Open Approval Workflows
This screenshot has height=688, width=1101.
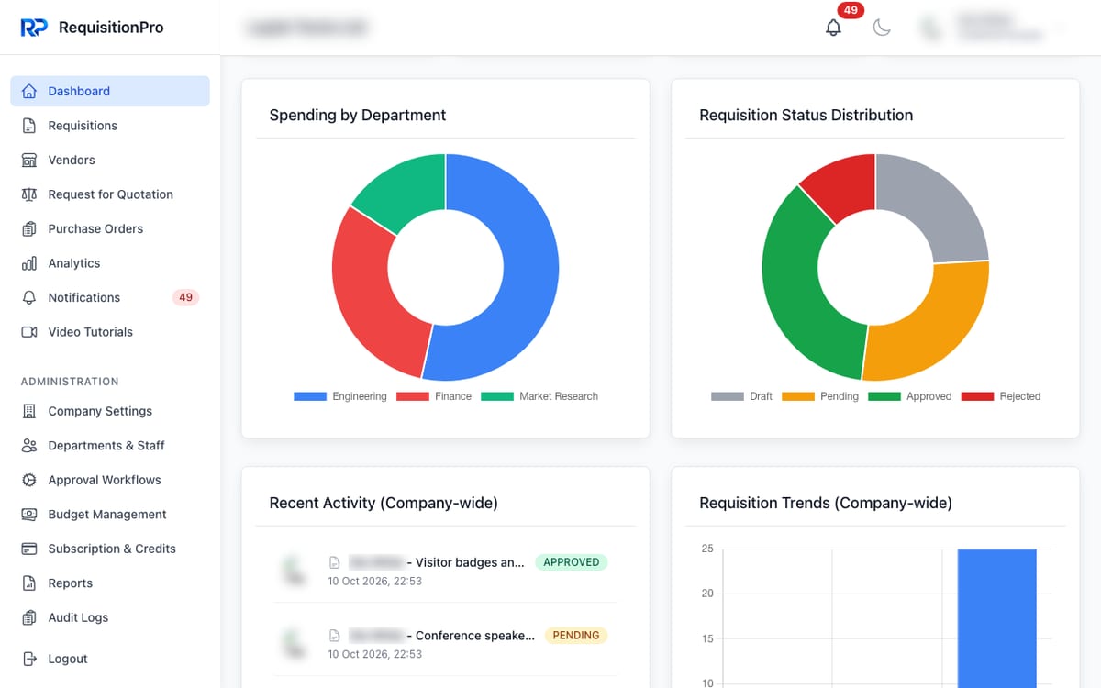[110, 480]
